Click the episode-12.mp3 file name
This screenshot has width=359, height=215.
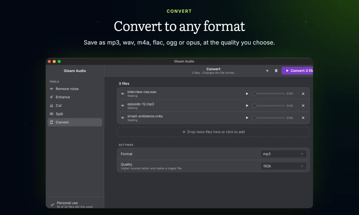point(141,104)
